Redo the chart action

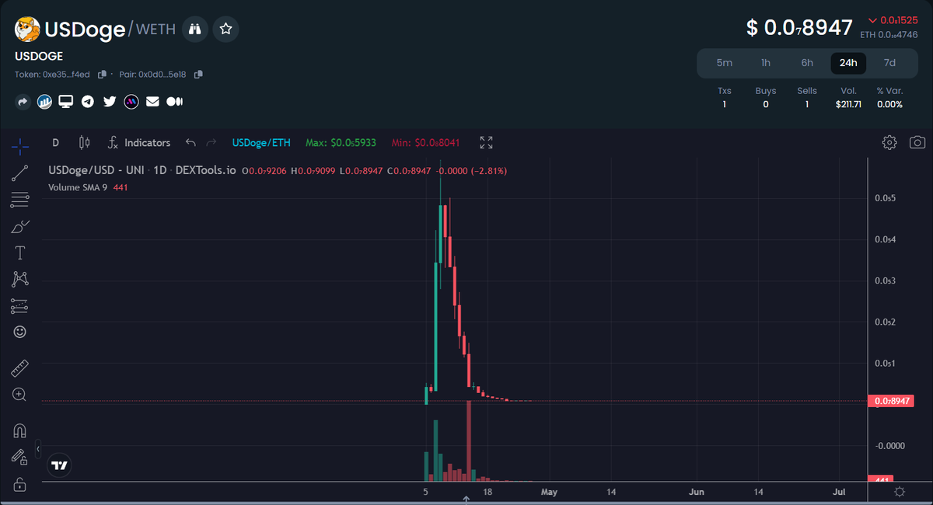(211, 142)
